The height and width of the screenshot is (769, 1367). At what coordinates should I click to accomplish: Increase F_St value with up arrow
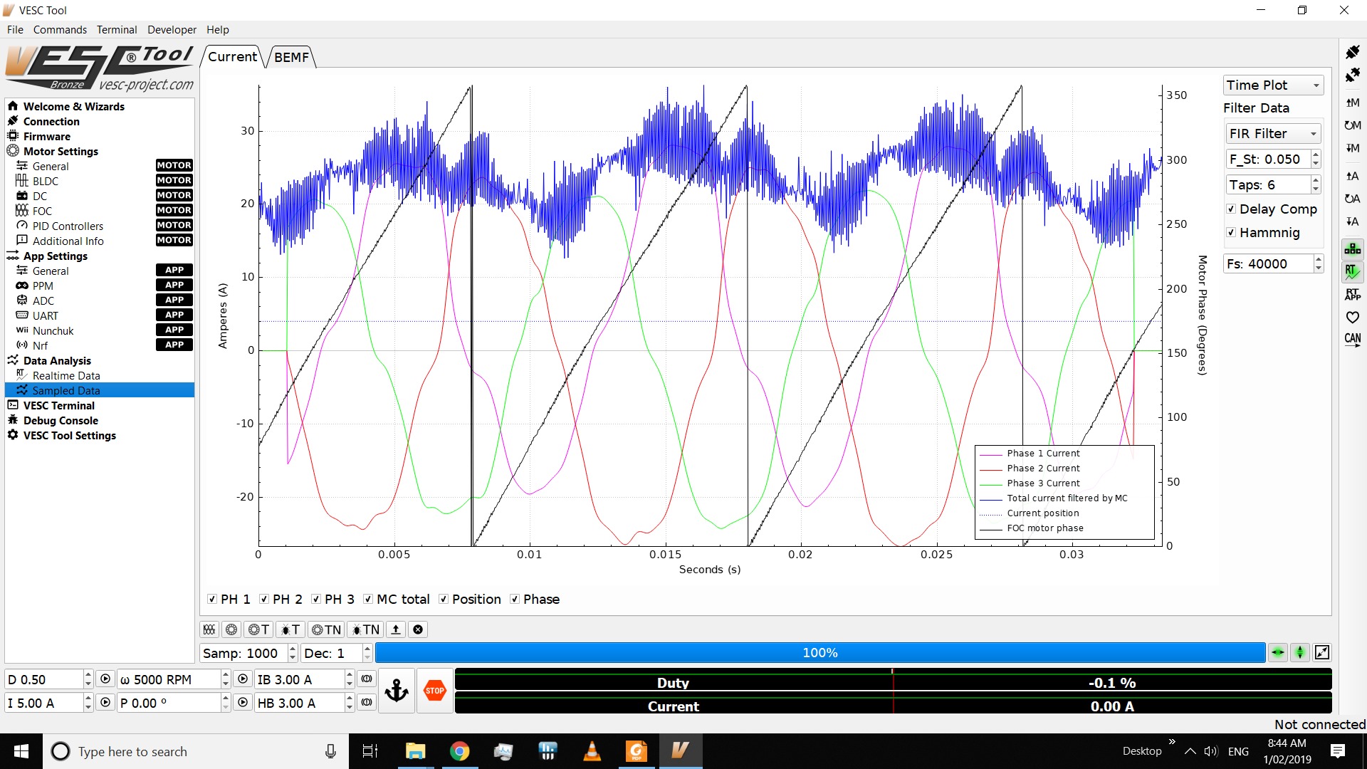click(x=1316, y=155)
